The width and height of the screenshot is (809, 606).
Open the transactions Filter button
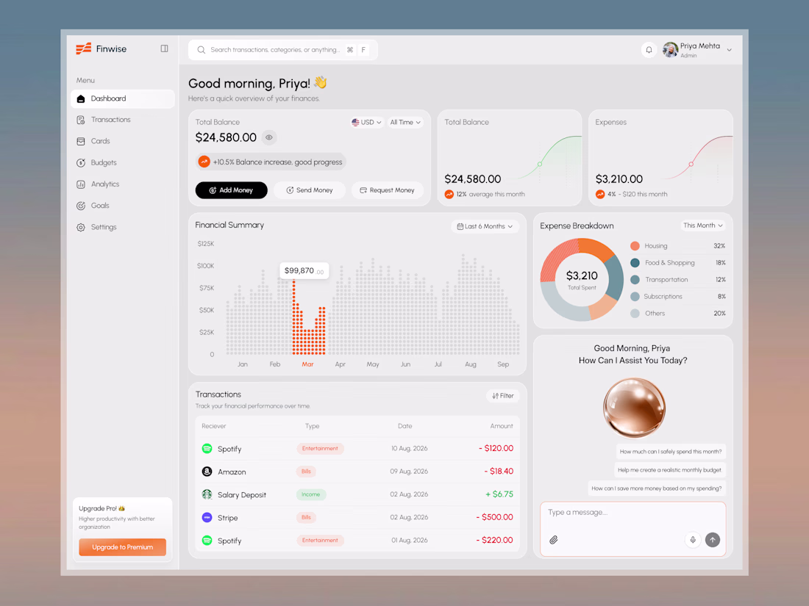pos(503,396)
